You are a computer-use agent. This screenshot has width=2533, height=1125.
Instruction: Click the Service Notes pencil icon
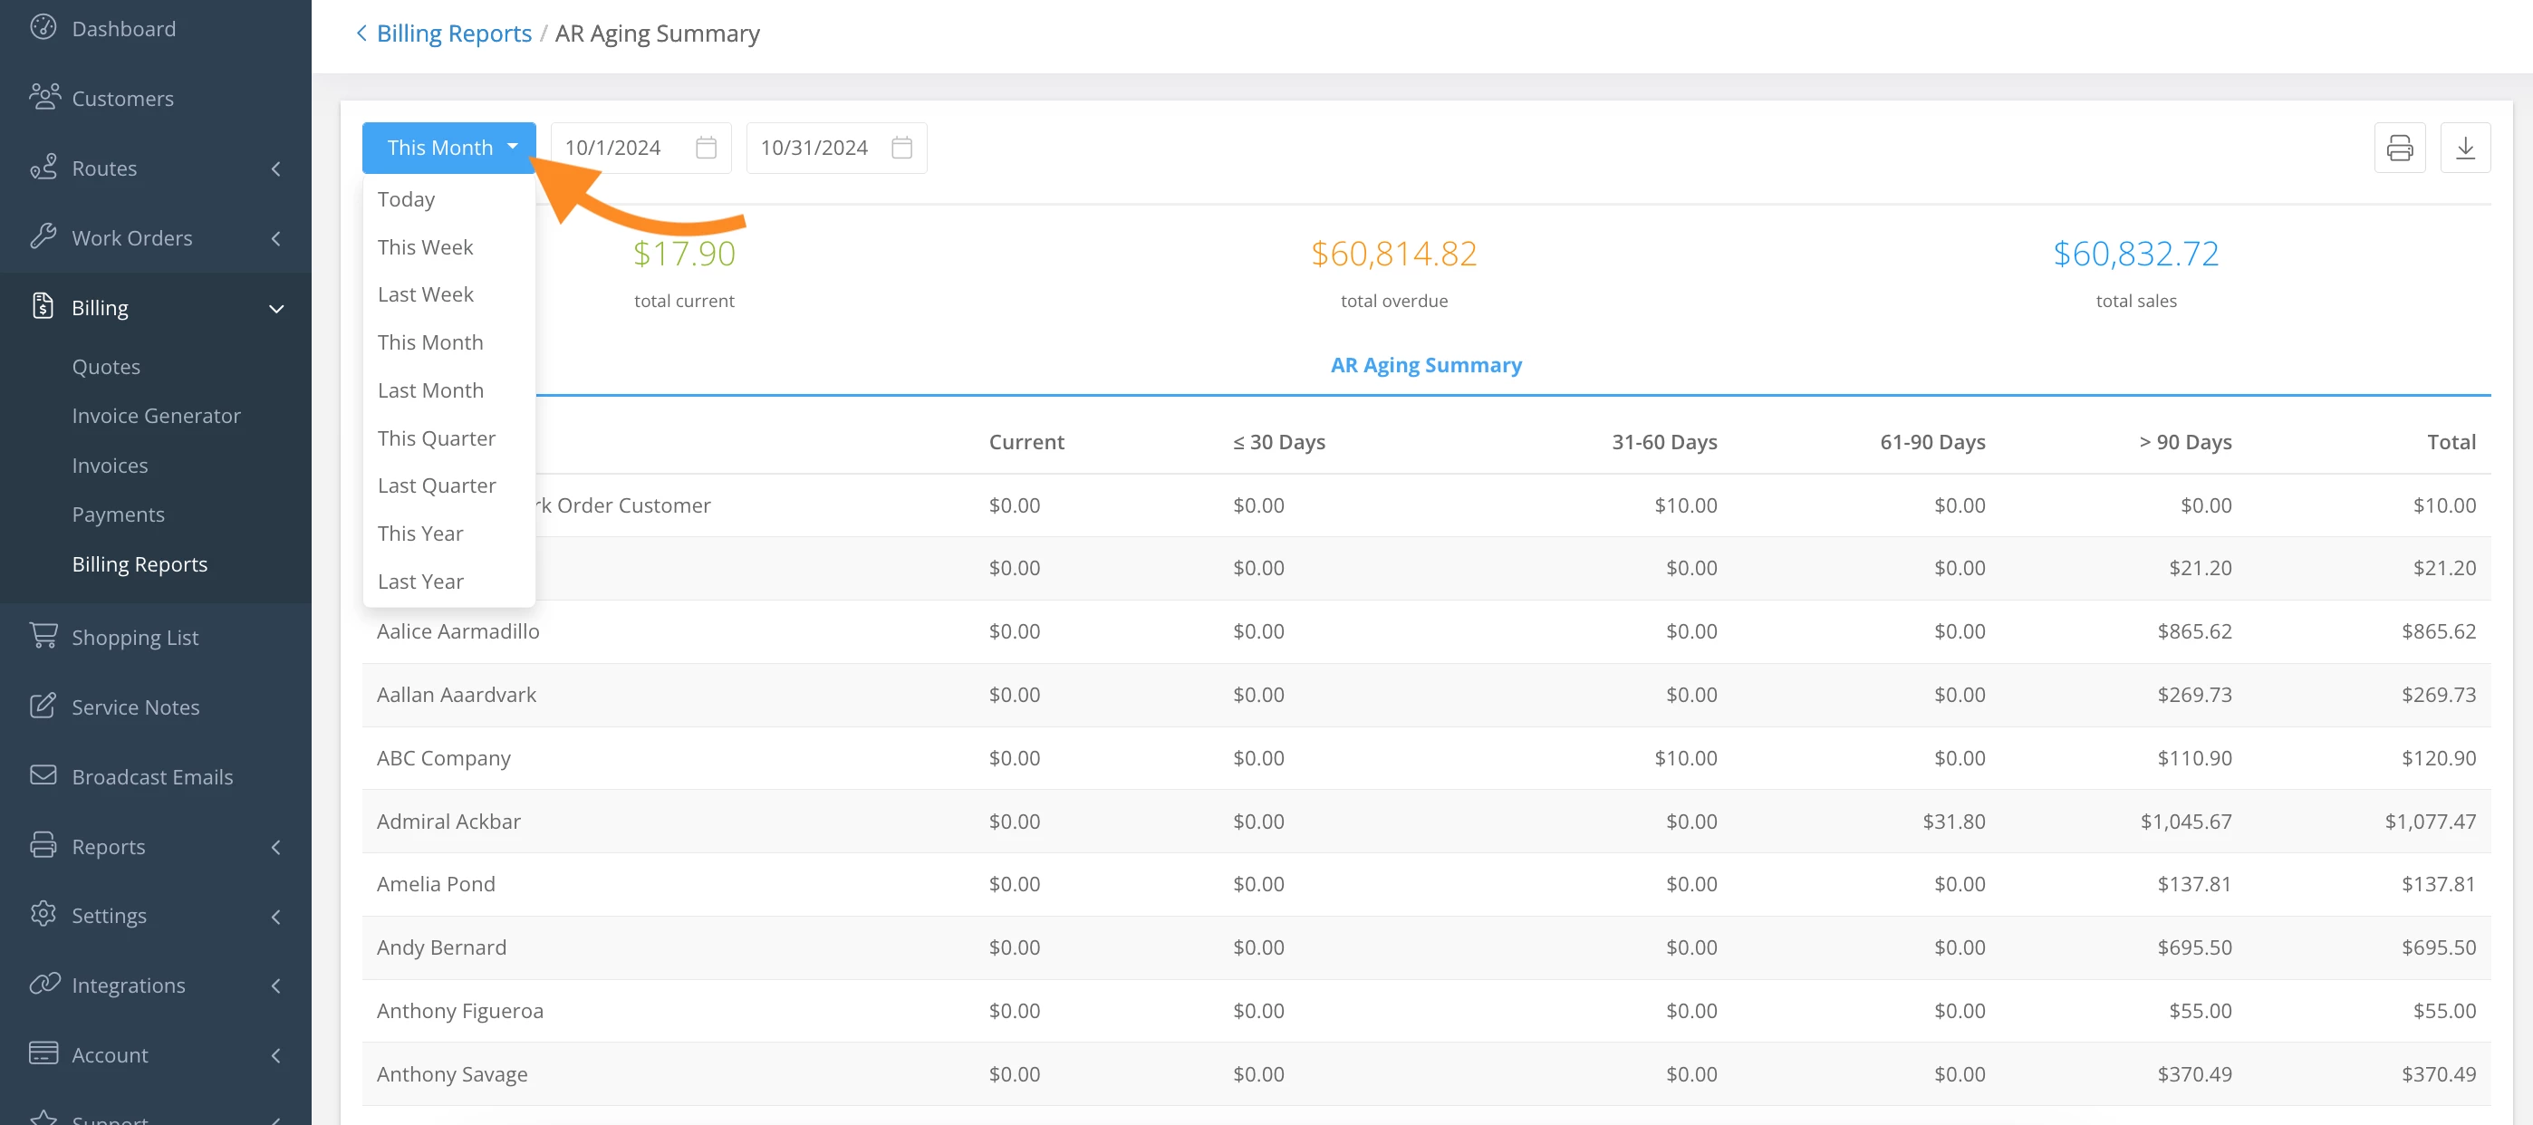[43, 705]
